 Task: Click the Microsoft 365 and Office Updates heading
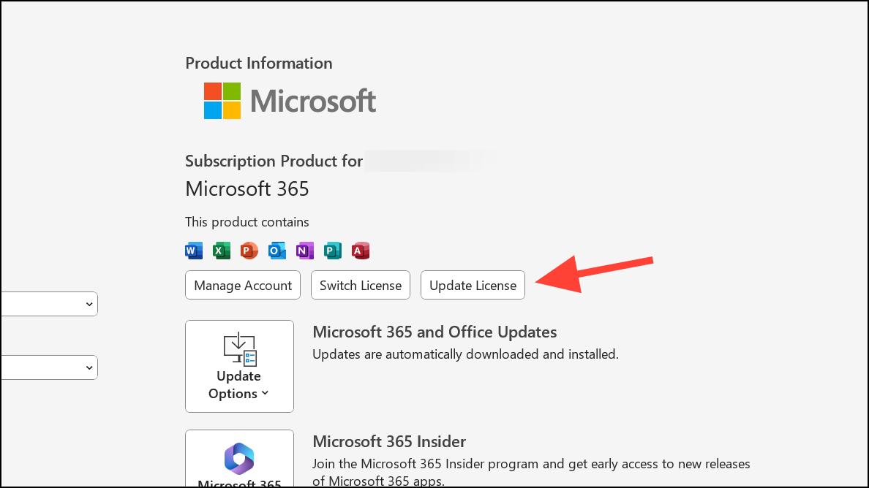point(434,332)
